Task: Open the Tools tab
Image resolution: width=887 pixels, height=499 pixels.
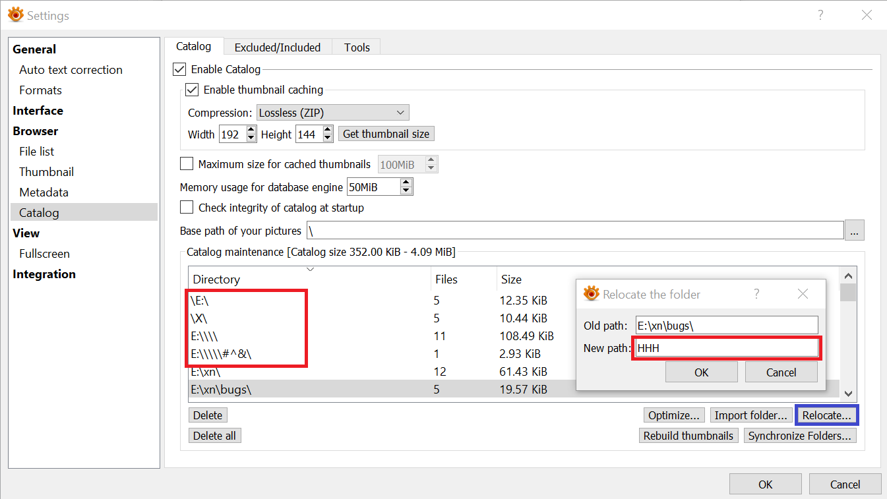Action: click(x=357, y=47)
